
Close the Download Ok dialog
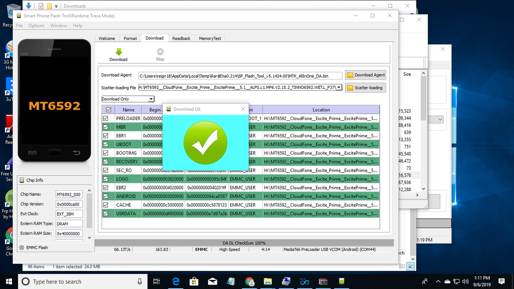click(x=243, y=109)
